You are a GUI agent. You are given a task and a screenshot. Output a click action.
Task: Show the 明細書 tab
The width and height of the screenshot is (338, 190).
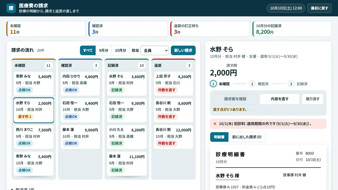pyautogui.click(x=219, y=137)
